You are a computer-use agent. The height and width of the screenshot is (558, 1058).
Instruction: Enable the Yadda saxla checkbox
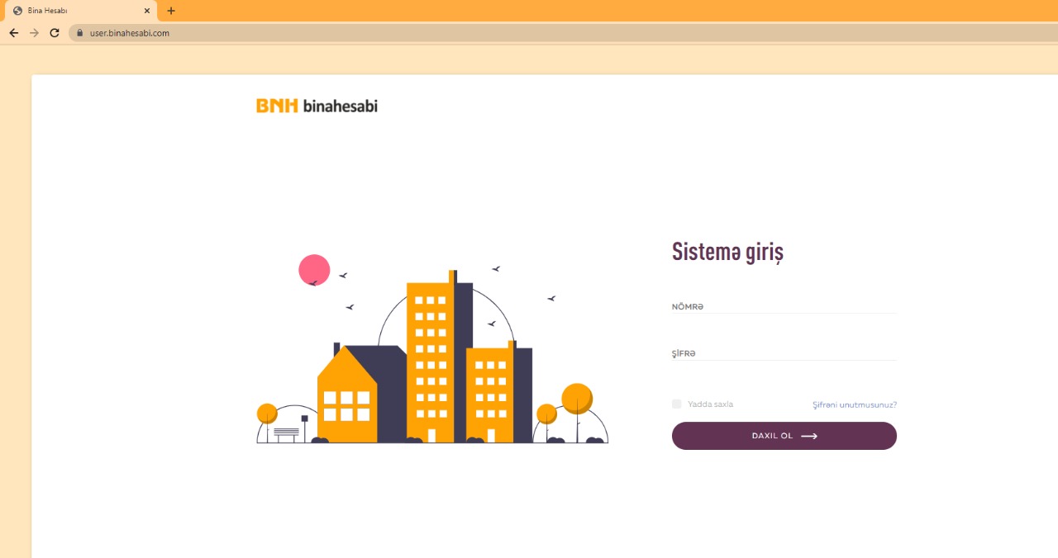(x=677, y=404)
